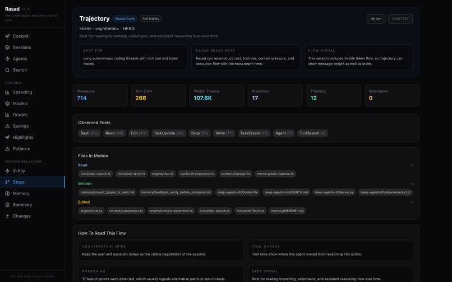Click the Messages 714 stat card
Image resolution: width=452 pixels, height=282 pixels.
pos(100,96)
